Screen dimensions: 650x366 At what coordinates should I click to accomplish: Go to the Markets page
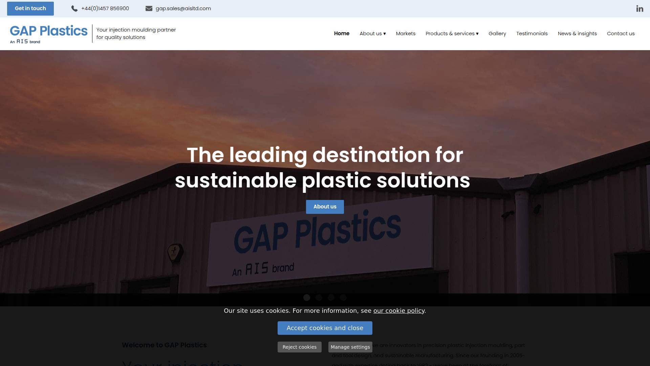pyautogui.click(x=406, y=34)
